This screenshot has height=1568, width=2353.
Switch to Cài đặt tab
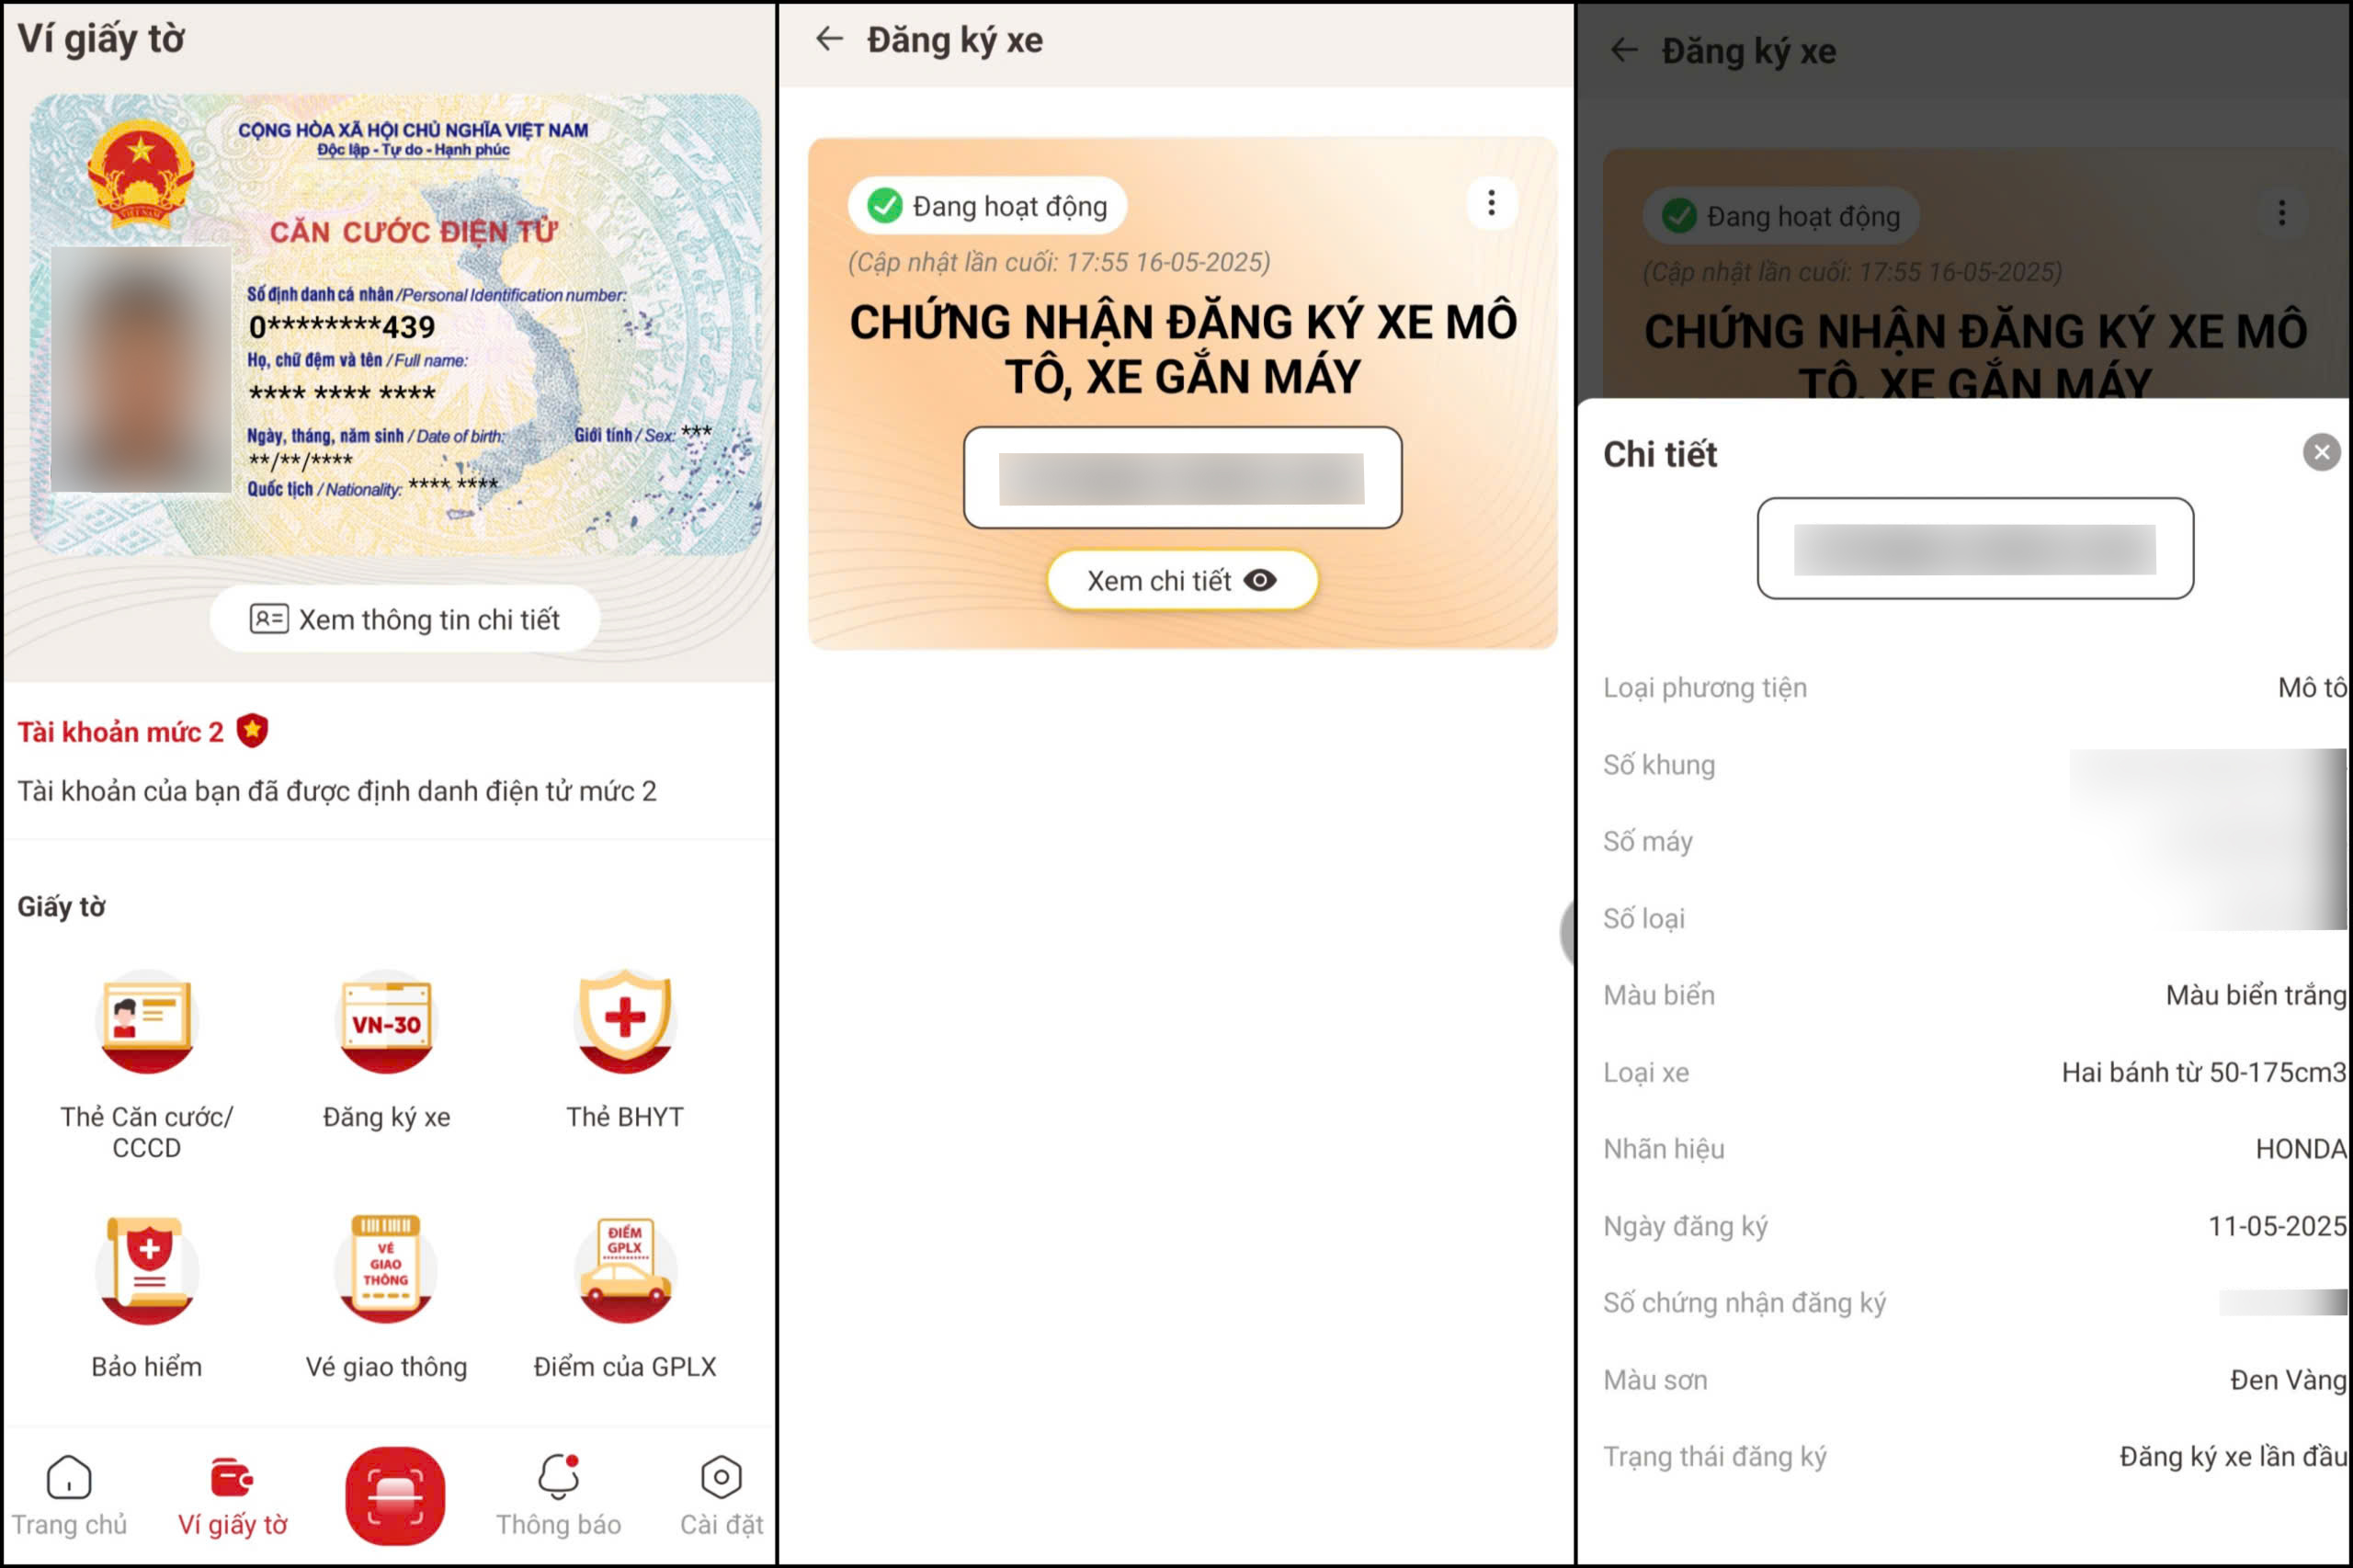click(x=721, y=1495)
